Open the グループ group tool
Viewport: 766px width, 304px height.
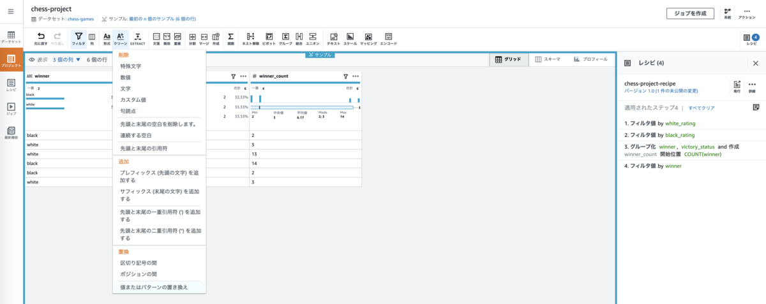tap(285, 39)
